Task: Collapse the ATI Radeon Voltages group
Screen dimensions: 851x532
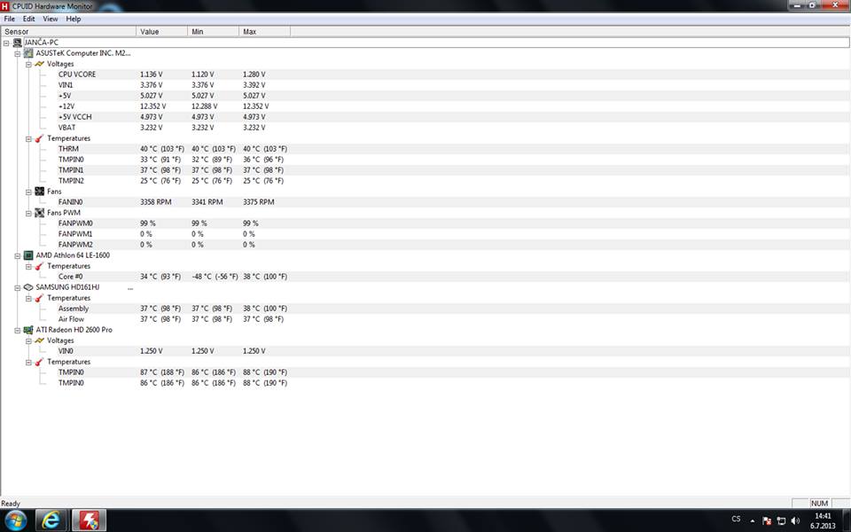Action: (28, 340)
